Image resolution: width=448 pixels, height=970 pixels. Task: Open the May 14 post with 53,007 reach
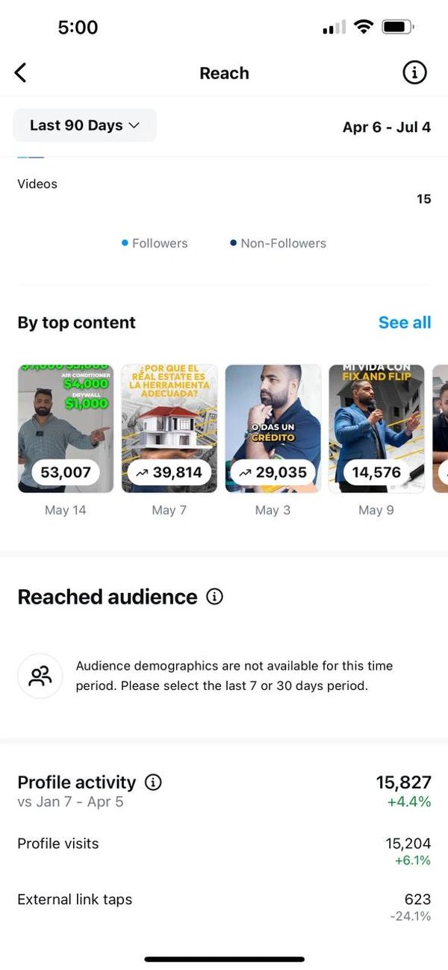66,429
